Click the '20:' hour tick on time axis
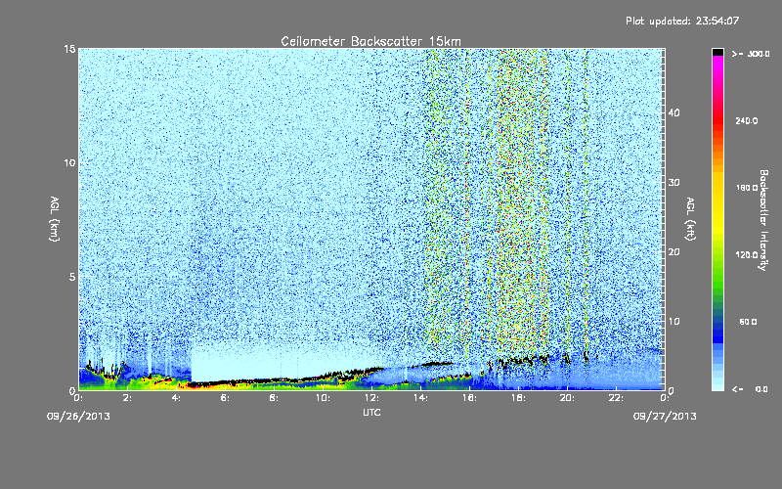The image size is (782, 489). (567, 398)
